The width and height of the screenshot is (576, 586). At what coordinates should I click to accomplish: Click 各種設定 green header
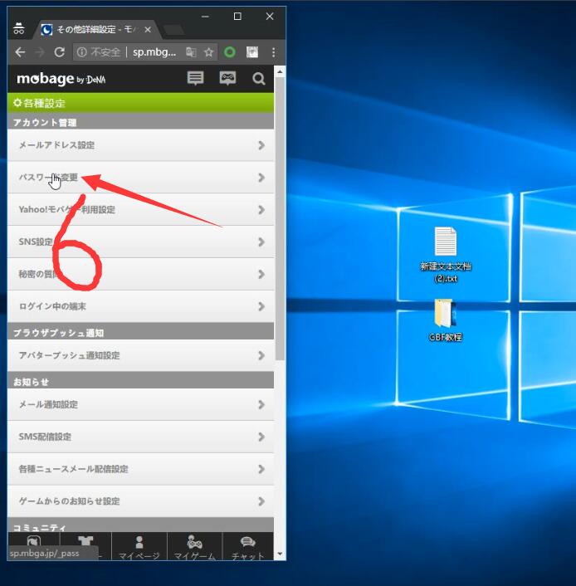tap(140, 103)
